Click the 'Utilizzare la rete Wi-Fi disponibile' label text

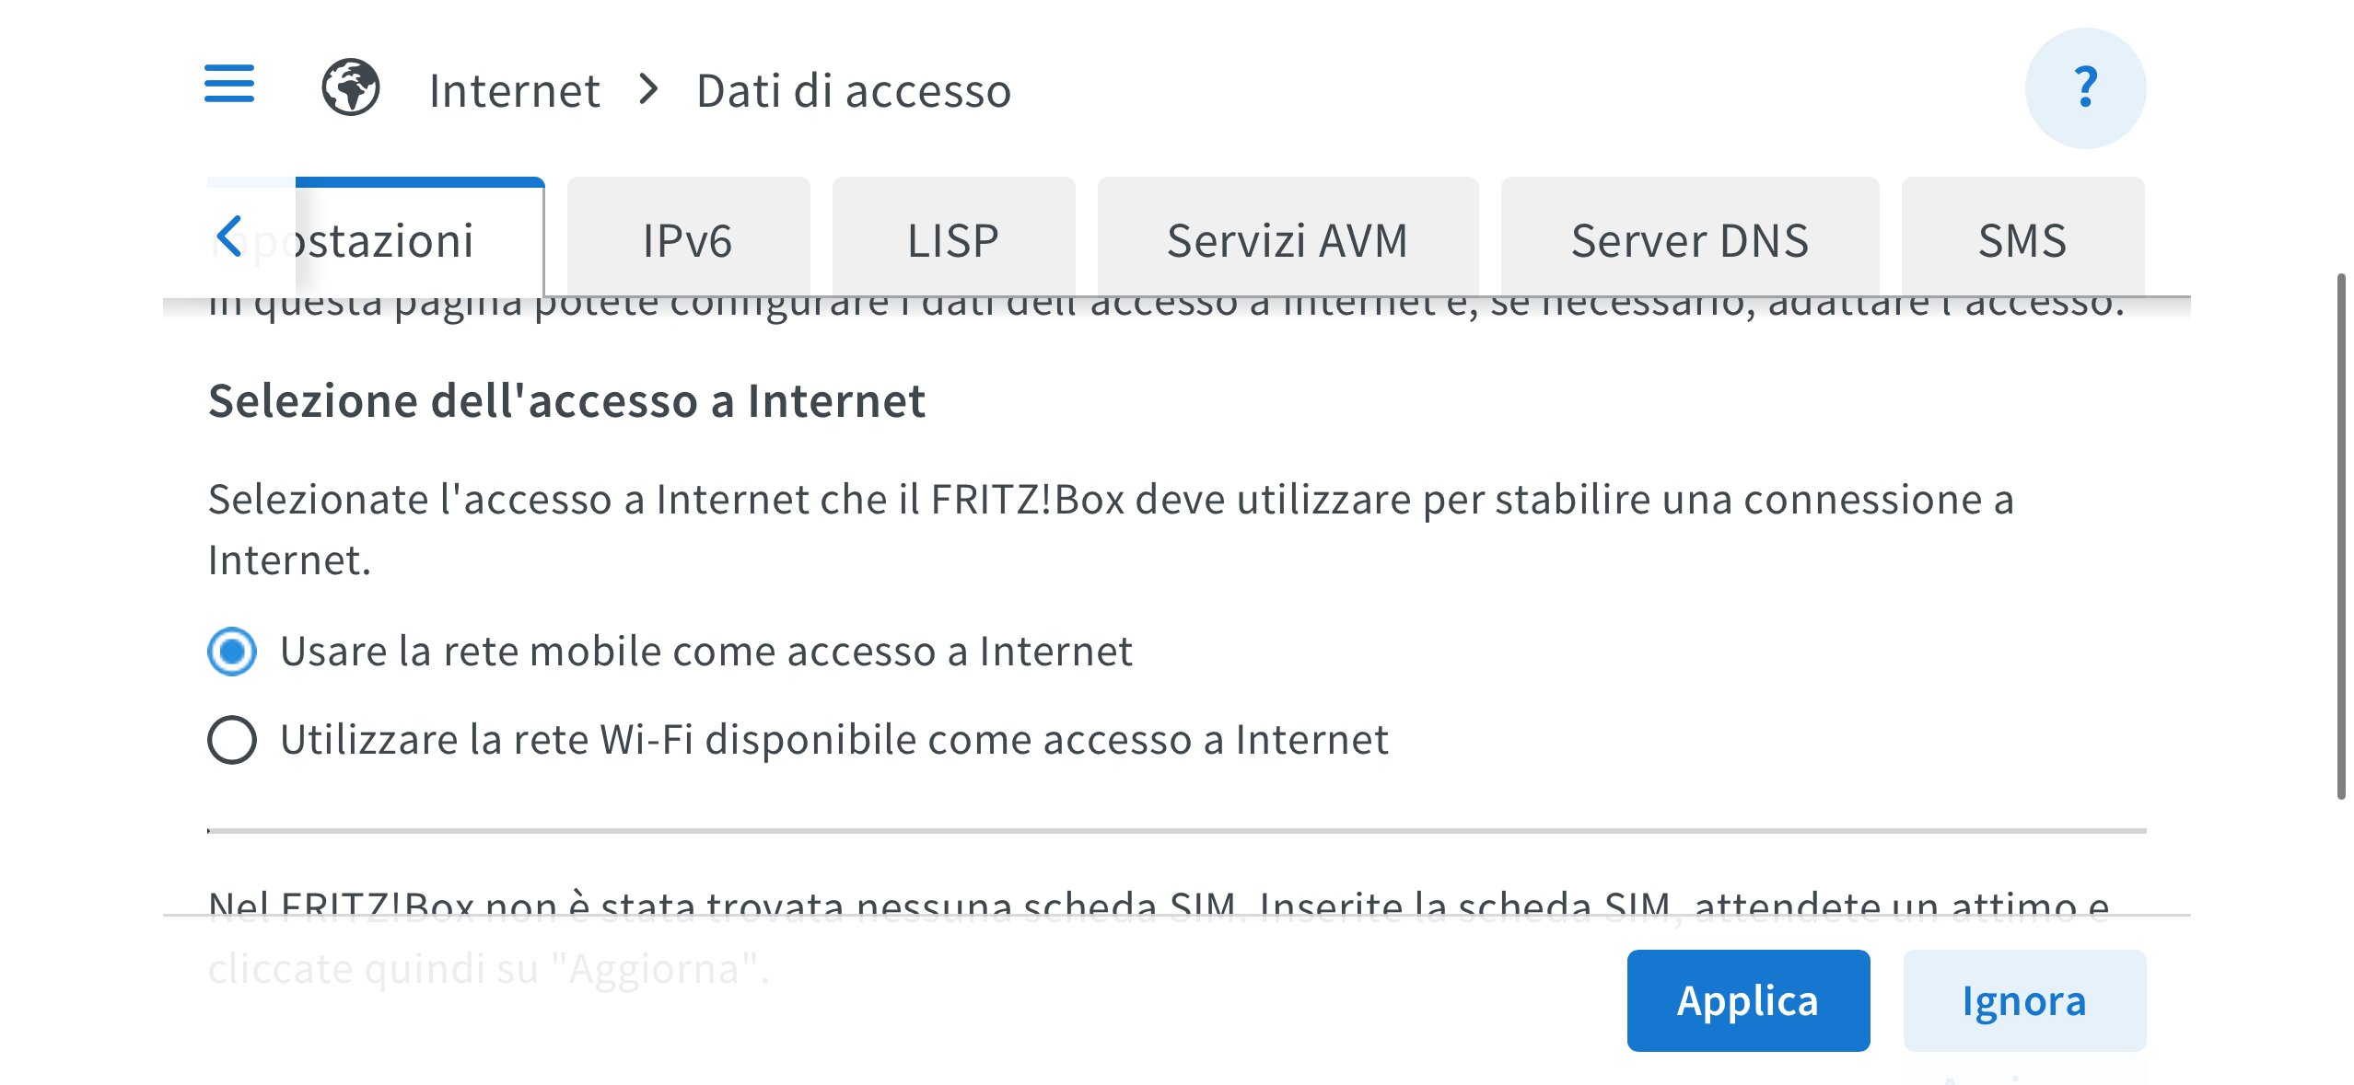833,740
